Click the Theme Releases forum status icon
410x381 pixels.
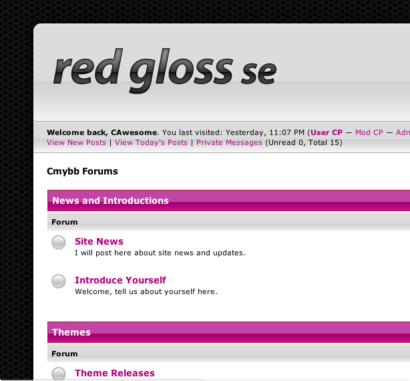(x=59, y=374)
